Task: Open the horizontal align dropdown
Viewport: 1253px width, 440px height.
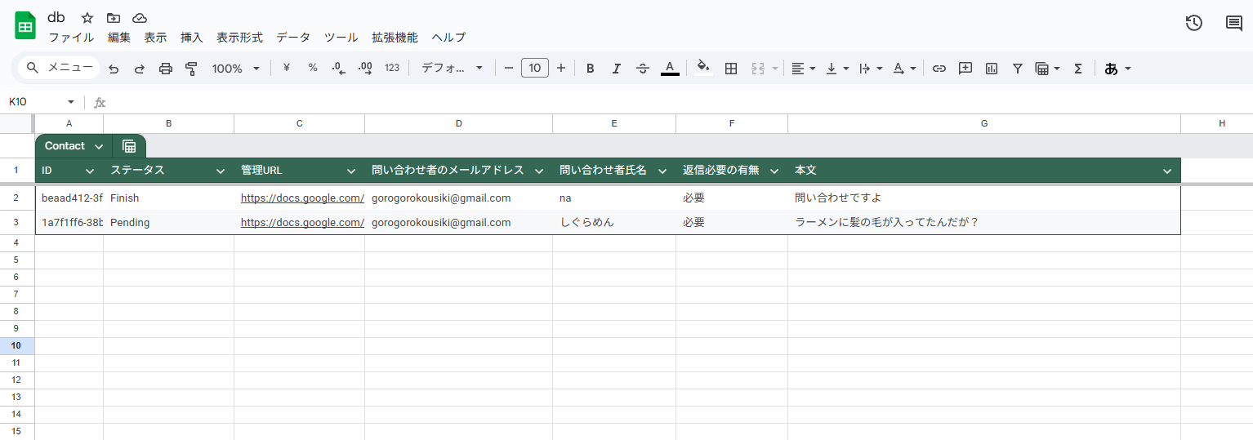Action: pyautogui.click(x=804, y=69)
